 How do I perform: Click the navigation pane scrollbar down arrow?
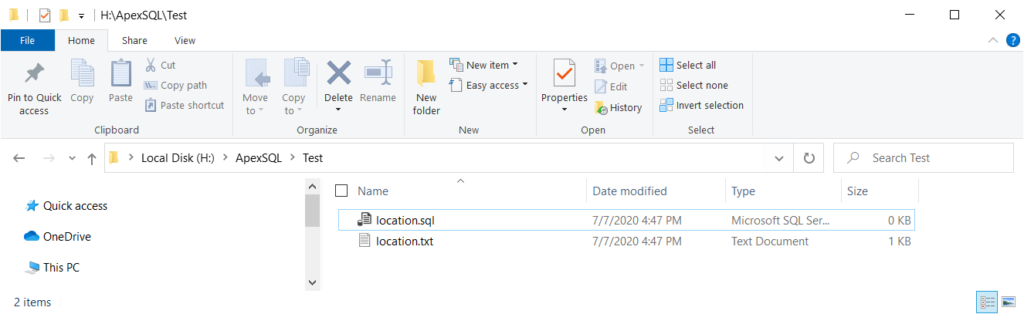pos(312,282)
